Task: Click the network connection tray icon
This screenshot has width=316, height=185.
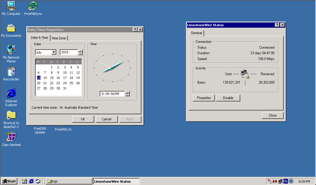Action: coord(280,182)
